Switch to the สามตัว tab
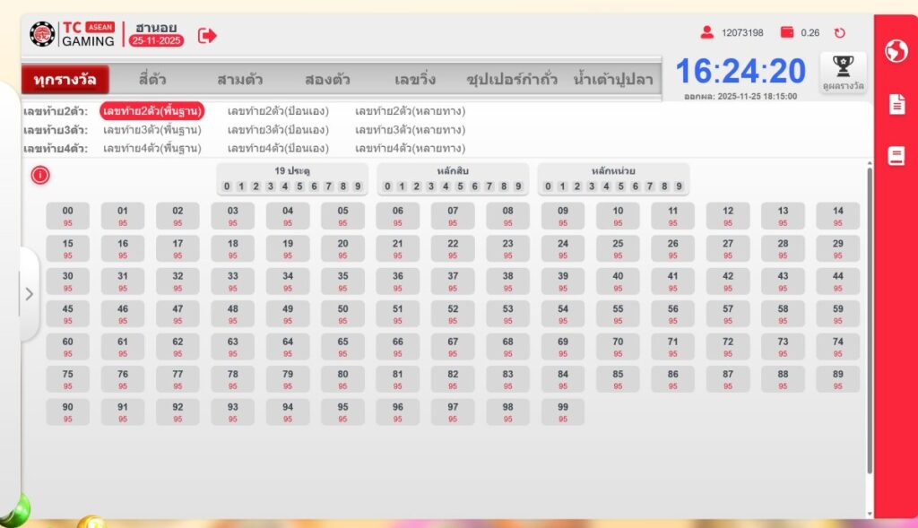Screen dimensions: 918x528 [x=239, y=79]
